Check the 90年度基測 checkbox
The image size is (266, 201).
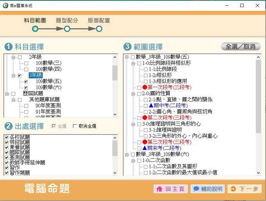point(26,106)
